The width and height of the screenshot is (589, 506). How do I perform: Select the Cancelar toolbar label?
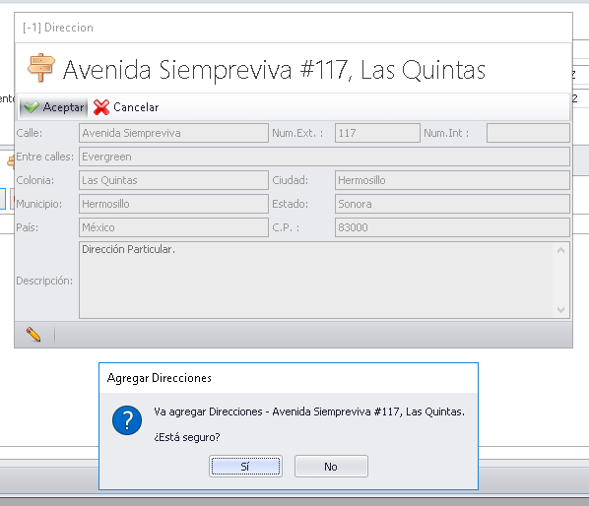pyautogui.click(x=136, y=107)
